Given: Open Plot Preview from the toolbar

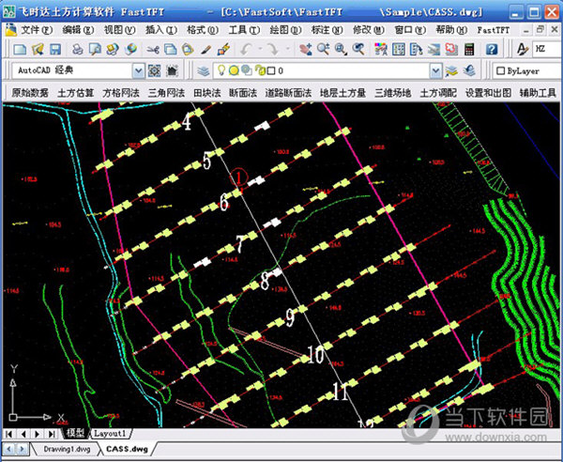Looking at the screenshot, I should point(95,49).
